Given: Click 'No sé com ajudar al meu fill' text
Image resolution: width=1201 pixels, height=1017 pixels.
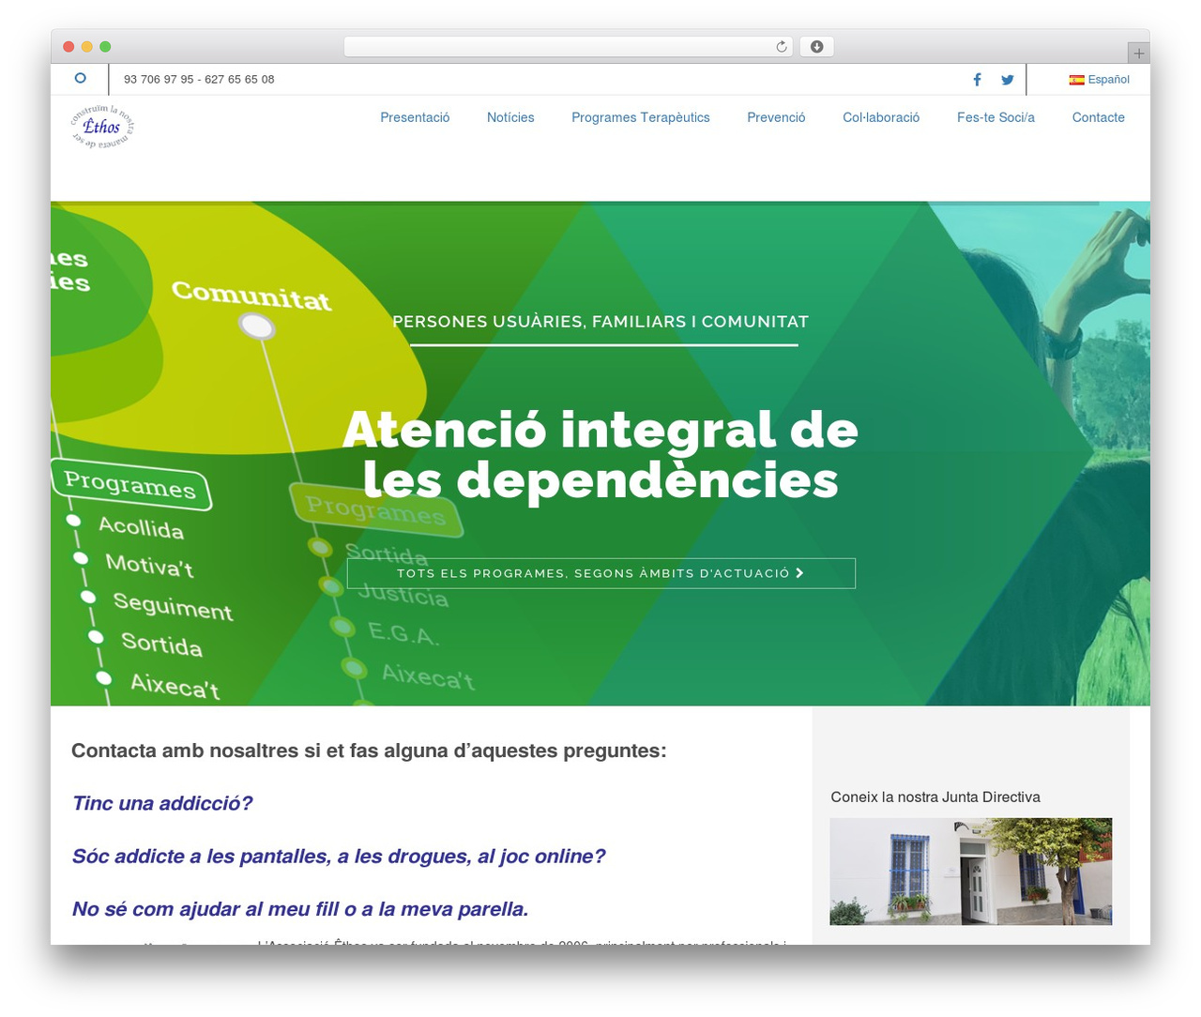Looking at the screenshot, I should [300, 909].
